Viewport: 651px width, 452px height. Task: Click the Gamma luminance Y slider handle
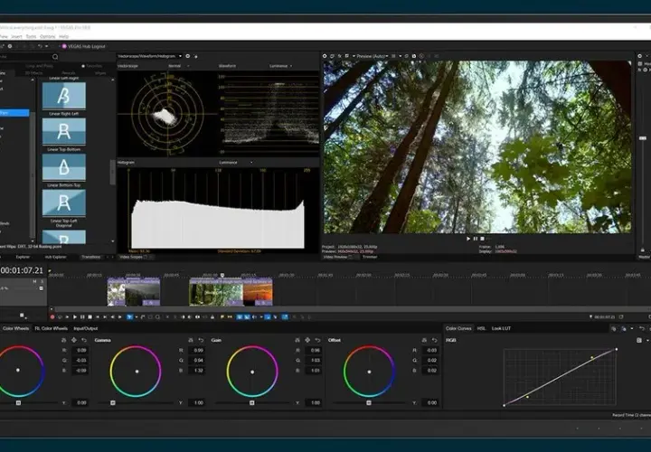click(112, 402)
